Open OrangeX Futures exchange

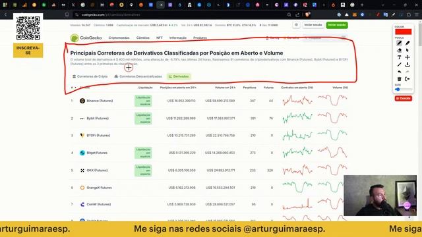pos(99,188)
